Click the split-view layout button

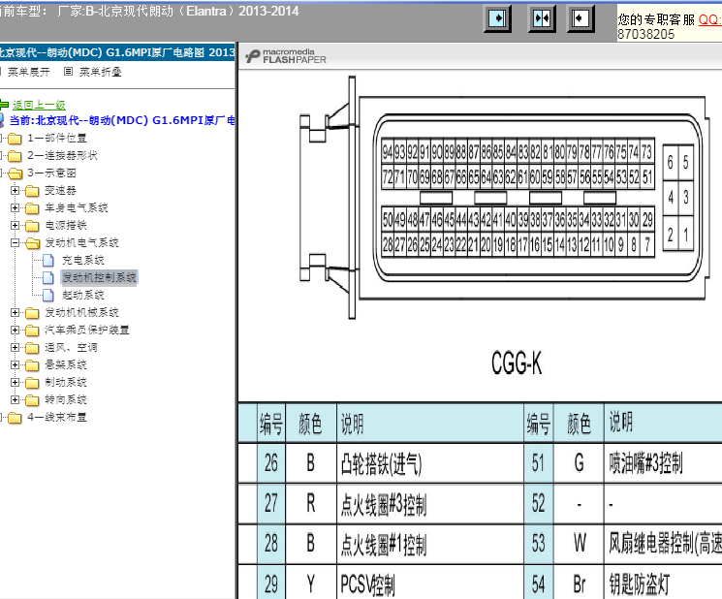click(542, 18)
